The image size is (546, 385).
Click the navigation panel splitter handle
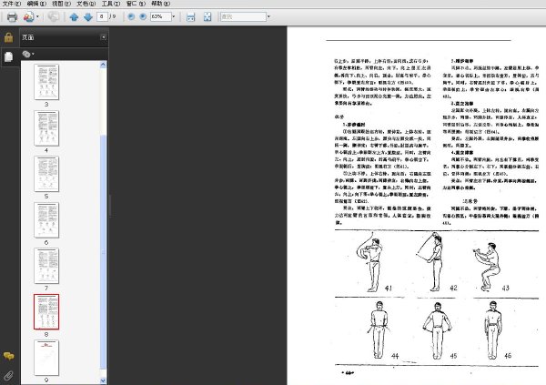(x=110, y=206)
